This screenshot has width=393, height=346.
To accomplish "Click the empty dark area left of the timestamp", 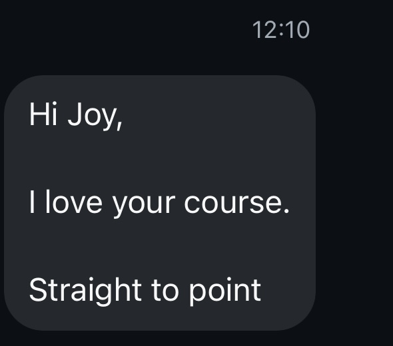I will (125, 30).
